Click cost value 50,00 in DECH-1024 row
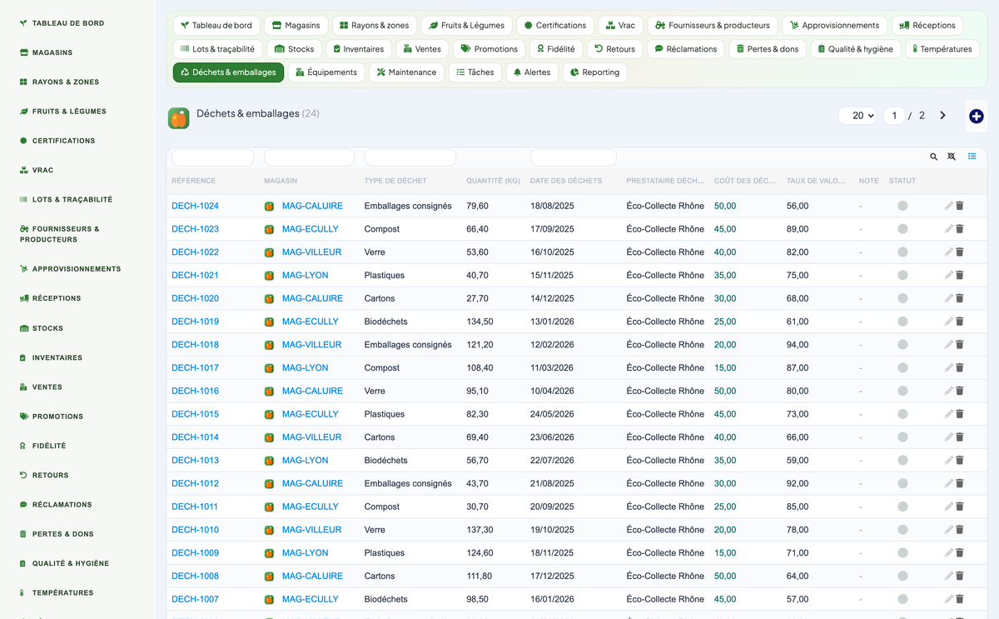 point(725,206)
